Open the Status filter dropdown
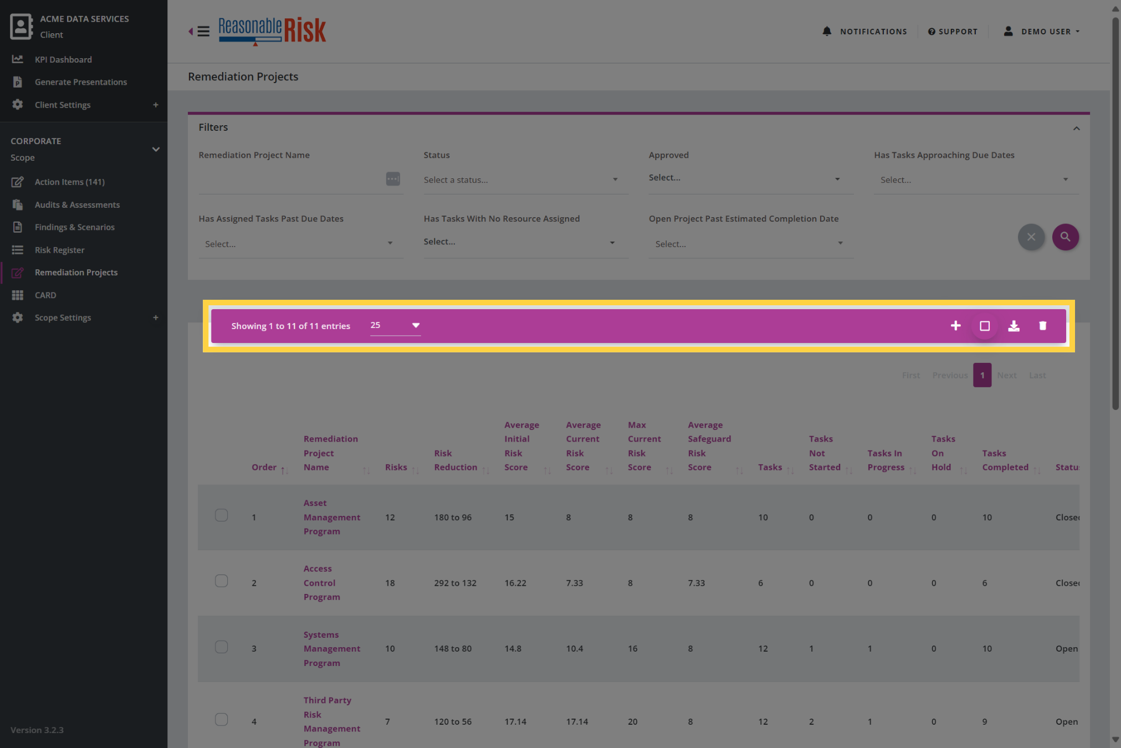Viewport: 1121px width, 748px height. tap(525, 180)
